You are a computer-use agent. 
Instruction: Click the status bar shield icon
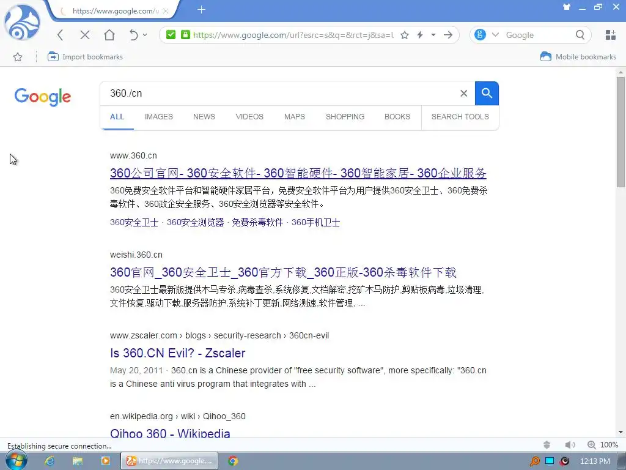pos(547,445)
